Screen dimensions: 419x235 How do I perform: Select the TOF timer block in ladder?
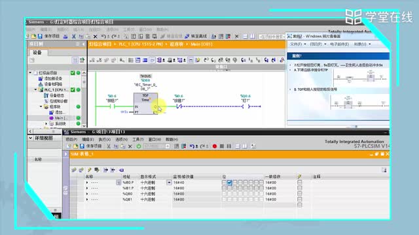tap(145, 104)
